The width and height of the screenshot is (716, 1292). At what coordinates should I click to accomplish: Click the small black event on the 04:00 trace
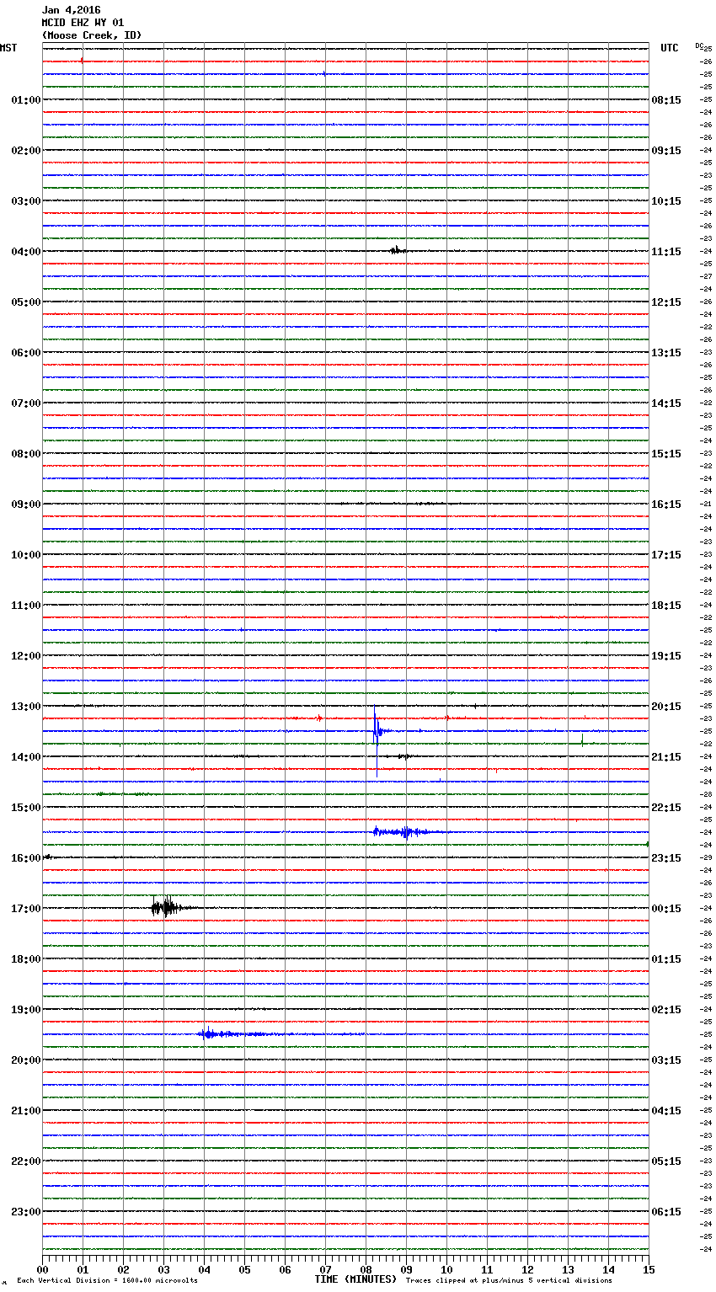coord(398,250)
